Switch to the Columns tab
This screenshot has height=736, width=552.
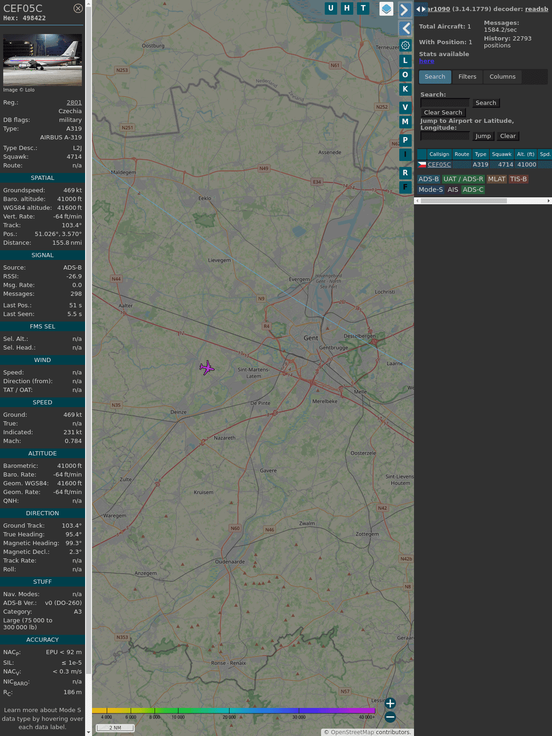coord(502,77)
